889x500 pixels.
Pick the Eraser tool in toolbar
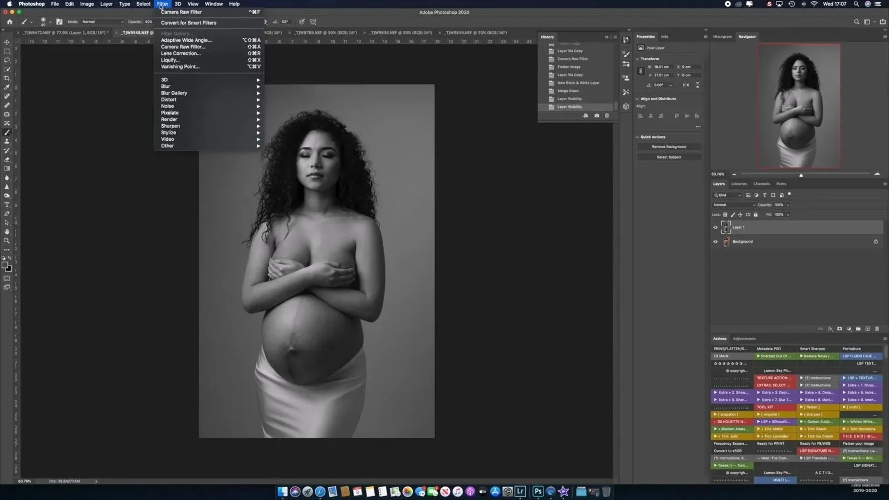click(7, 159)
